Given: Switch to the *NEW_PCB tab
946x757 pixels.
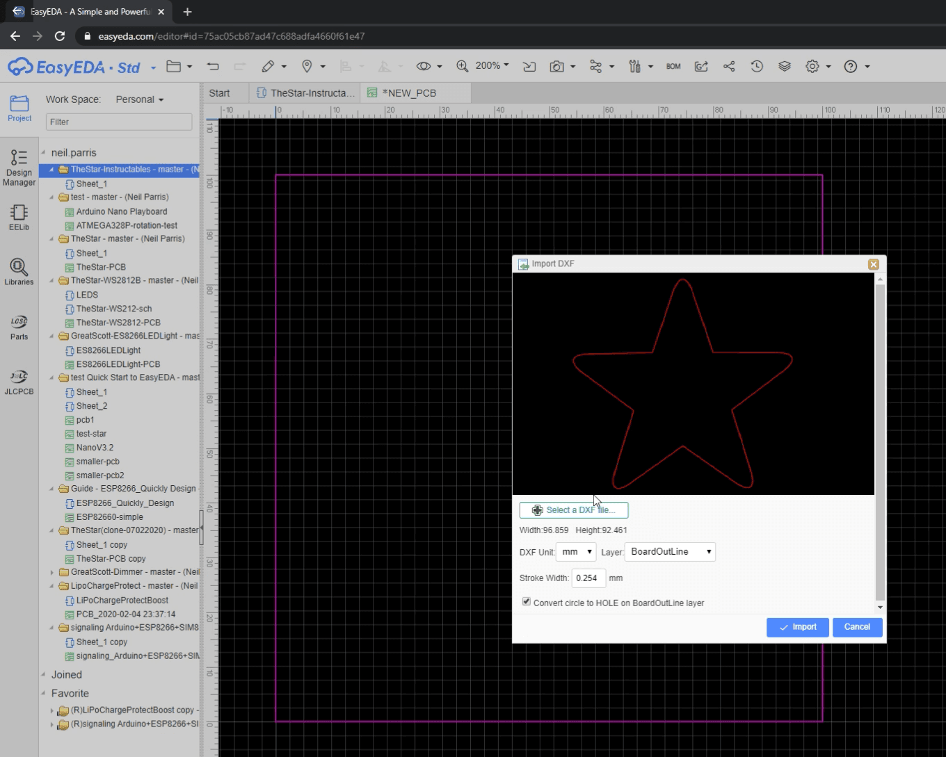Looking at the screenshot, I should (410, 92).
